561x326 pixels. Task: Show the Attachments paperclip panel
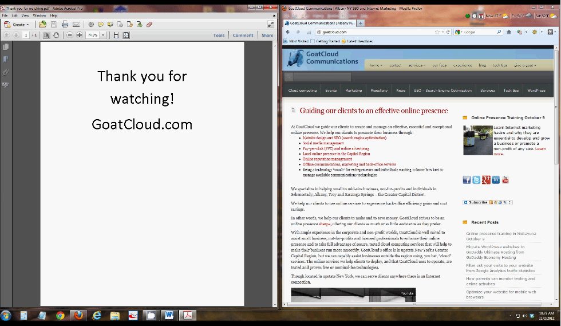6,72
